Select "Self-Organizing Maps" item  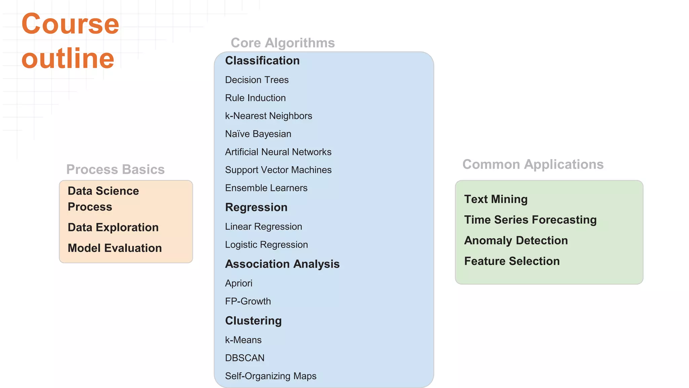(270, 376)
